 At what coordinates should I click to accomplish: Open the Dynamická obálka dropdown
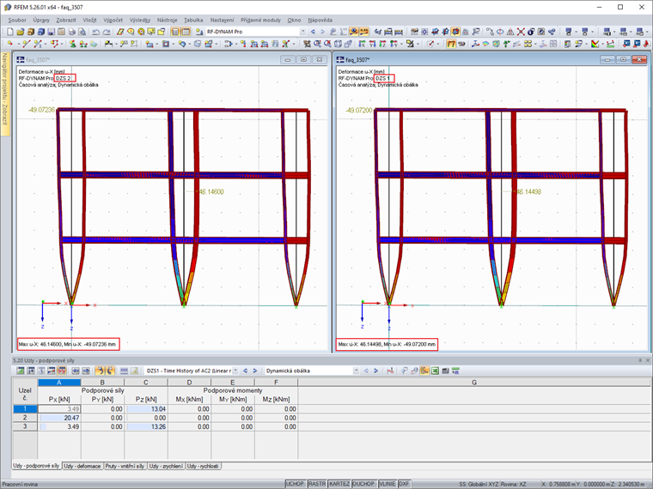click(356, 371)
